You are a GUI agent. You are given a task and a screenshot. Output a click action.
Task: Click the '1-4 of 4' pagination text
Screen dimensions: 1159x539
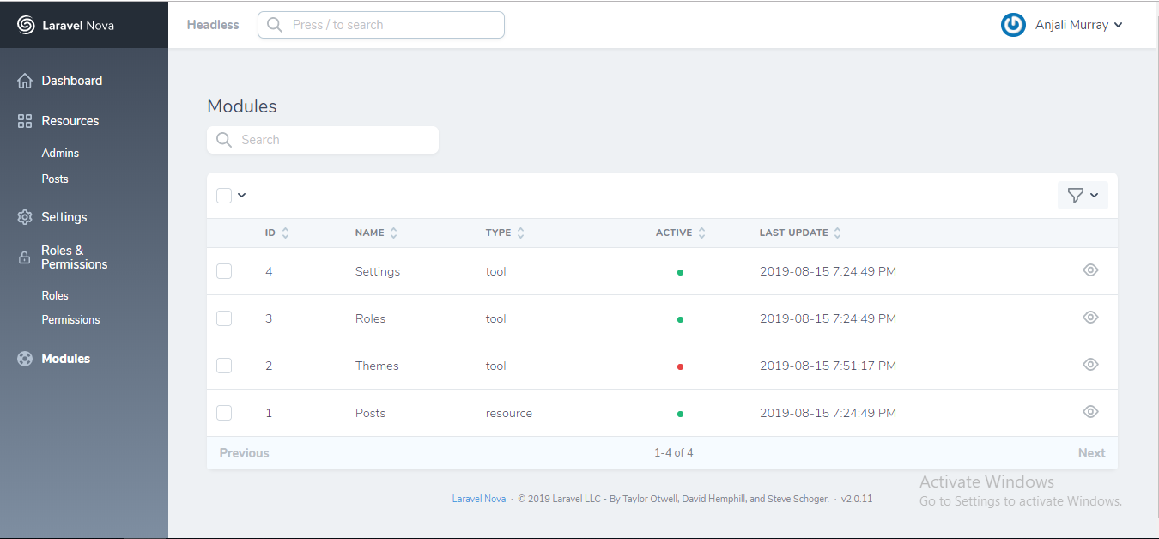[674, 452]
